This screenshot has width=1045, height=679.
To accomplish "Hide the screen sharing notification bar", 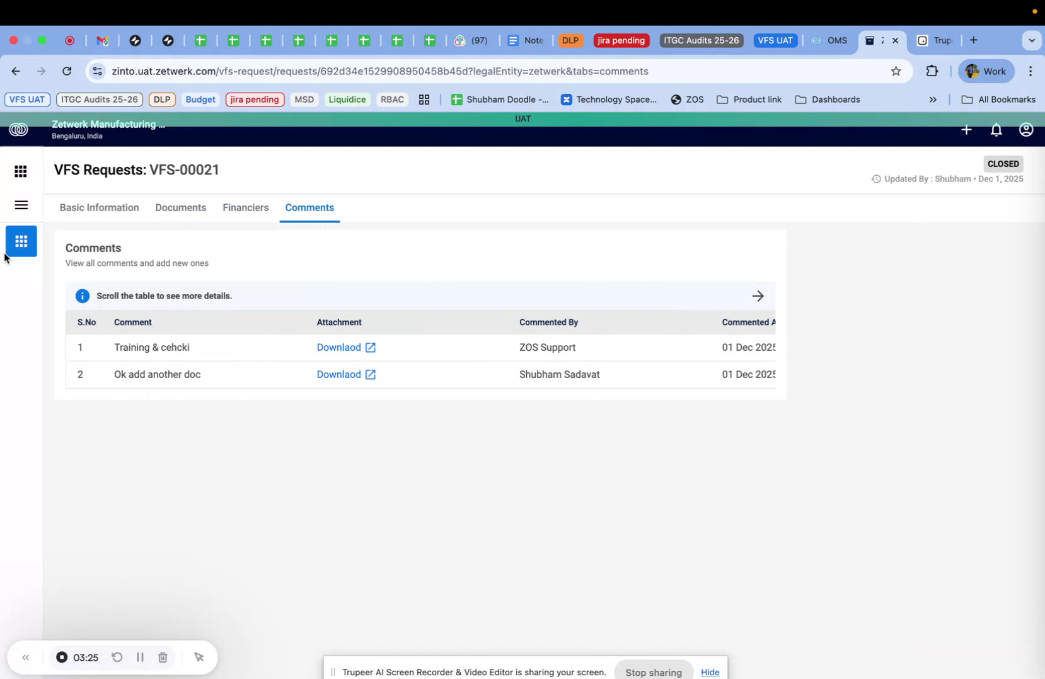I will [x=710, y=672].
